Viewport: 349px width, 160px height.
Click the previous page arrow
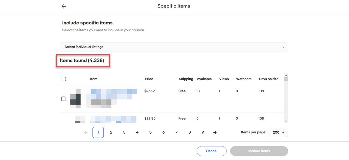pyautogui.click(x=86, y=132)
